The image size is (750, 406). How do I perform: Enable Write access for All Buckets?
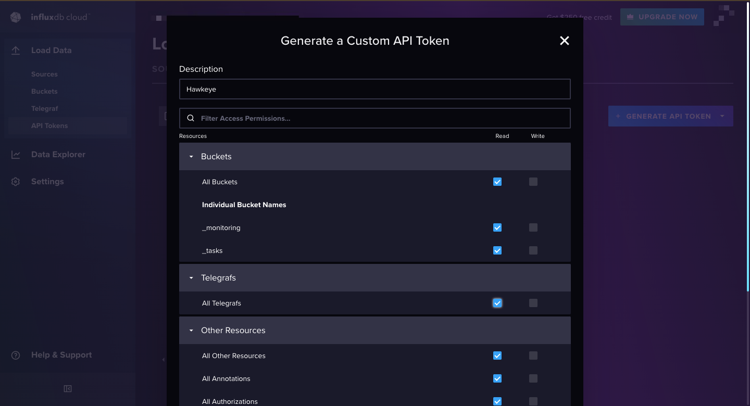(533, 182)
